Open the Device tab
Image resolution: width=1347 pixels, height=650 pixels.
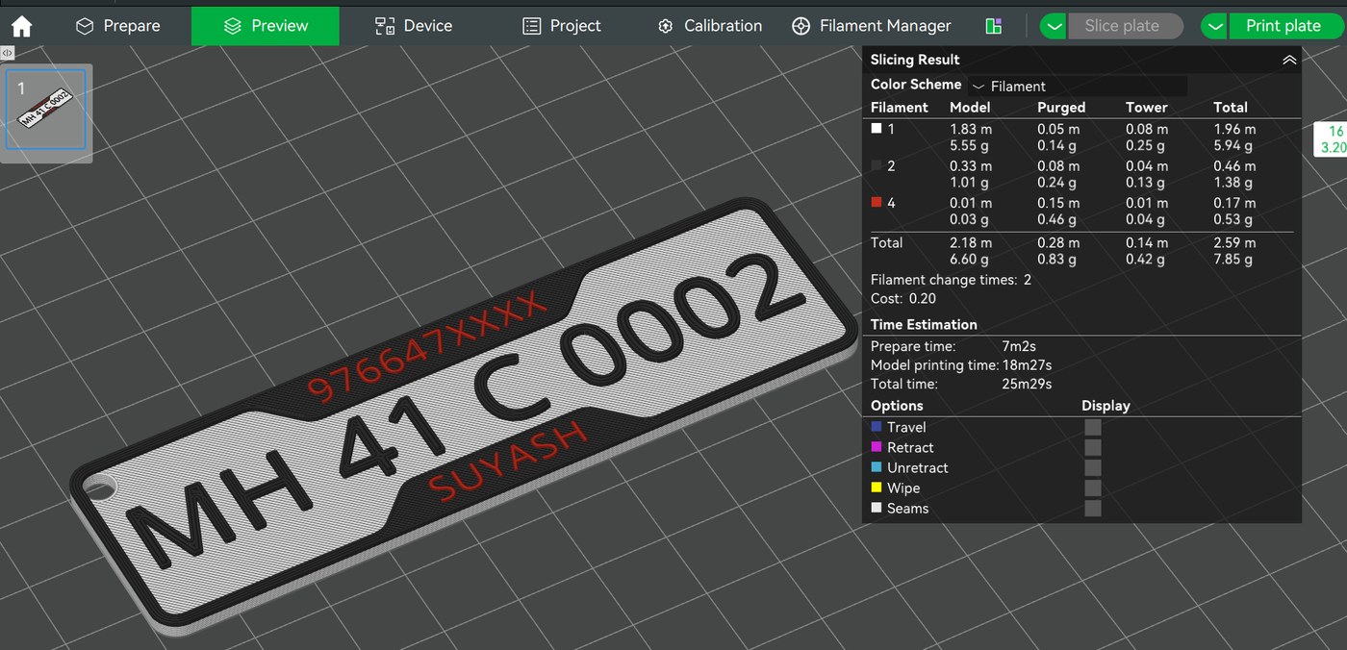point(414,26)
